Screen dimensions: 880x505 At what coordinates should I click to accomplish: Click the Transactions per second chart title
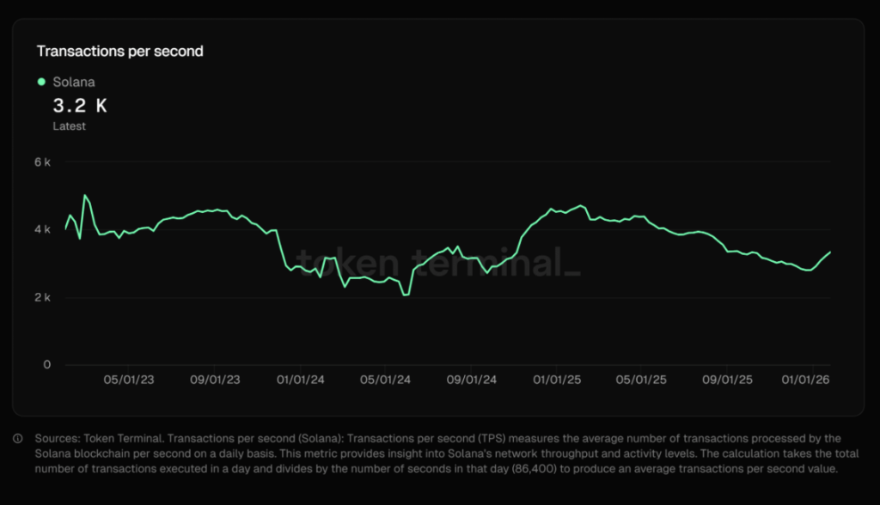119,52
